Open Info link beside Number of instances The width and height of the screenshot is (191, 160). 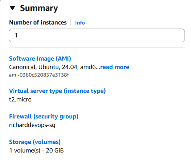click(x=80, y=23)
